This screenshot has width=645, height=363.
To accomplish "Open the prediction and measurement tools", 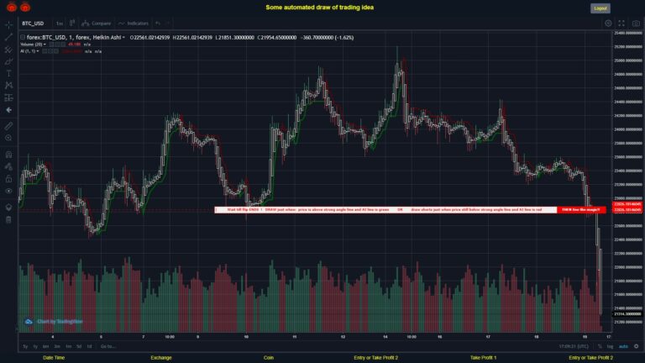I will pos(8,97).
